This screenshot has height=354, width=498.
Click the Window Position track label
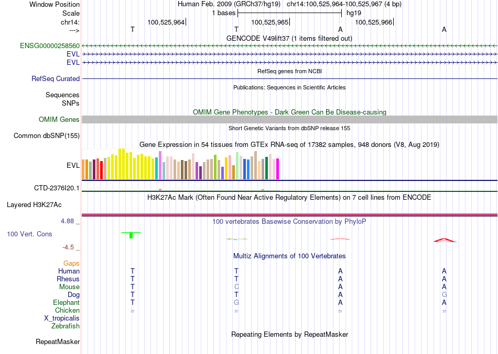point(55,4)
